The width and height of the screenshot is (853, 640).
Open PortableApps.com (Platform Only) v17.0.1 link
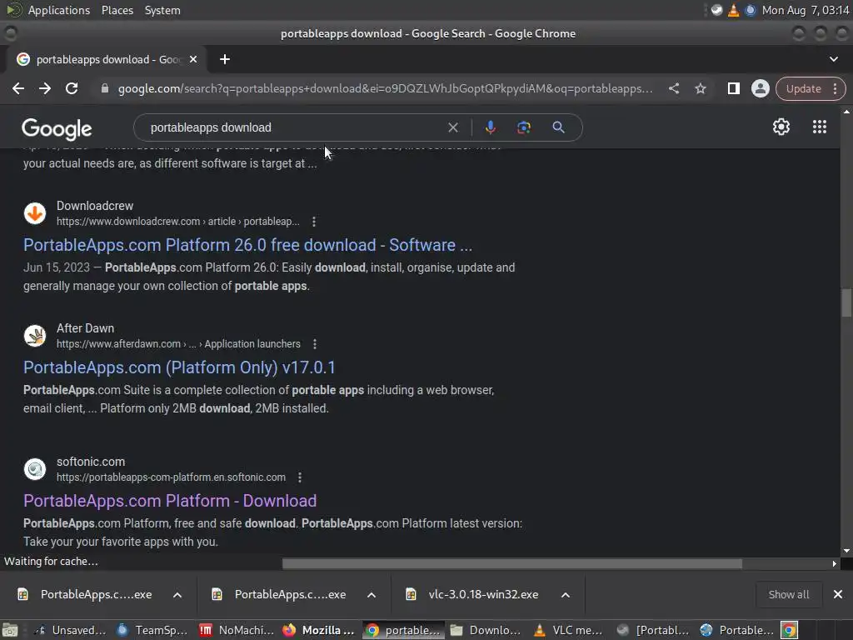tap(179, 367)
